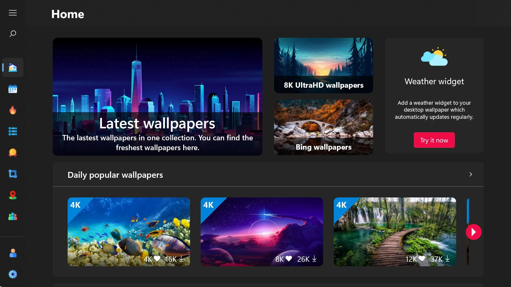Screen dimensions: 511x287
Task: Click the Try it now button
Action: tap(434, 140)
